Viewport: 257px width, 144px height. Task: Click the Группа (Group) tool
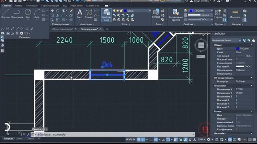coord(218,14)
